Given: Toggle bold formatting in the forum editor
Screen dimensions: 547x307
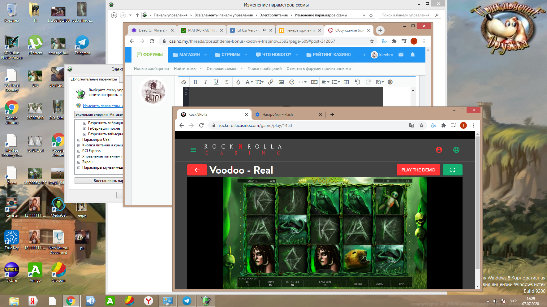Looking at the screenshot, I should point(195,82).
